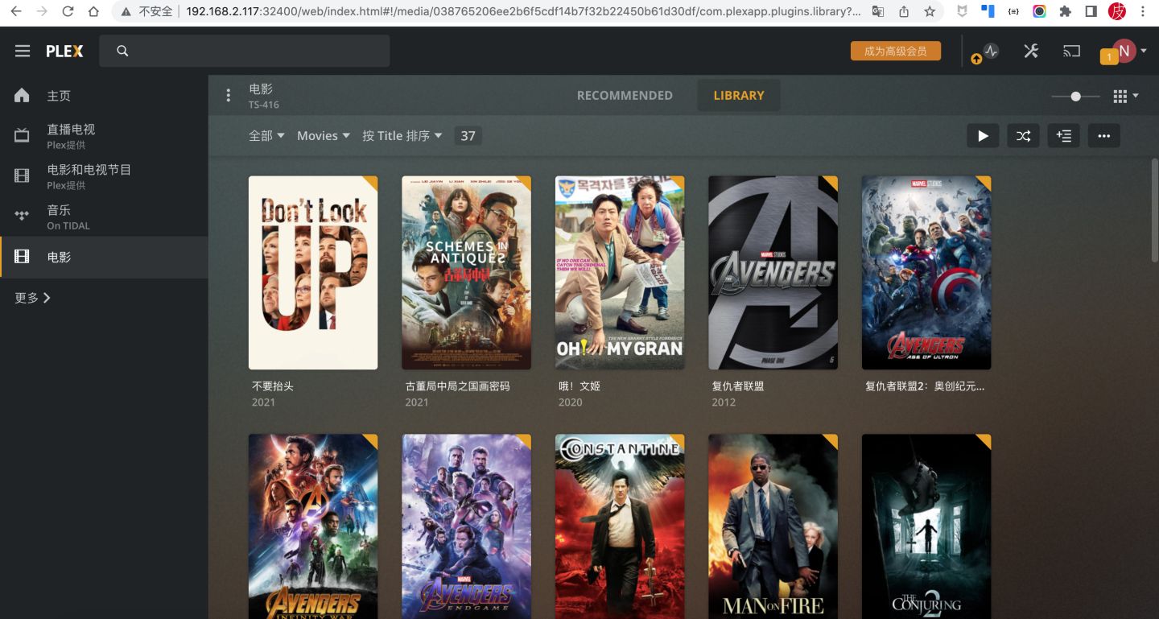The image size is (1159, 619).
Task: Shuffle play the 电影 library
Action: tap(1023, 135)
